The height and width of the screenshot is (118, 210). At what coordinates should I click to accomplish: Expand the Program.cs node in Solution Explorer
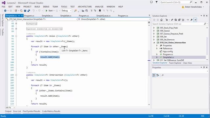click(x=157, y=54)
